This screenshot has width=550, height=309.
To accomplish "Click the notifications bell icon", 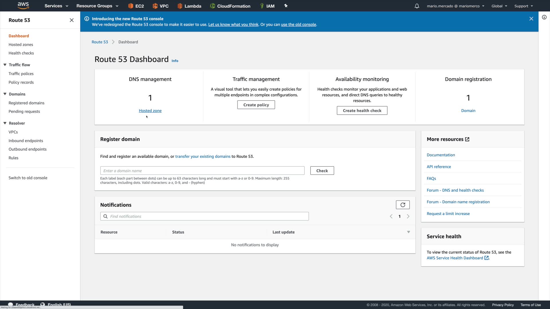I will click(417, 6).
